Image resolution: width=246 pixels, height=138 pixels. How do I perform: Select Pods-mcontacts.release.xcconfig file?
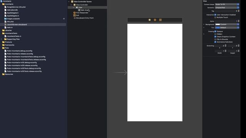click(x=20, y=54)
